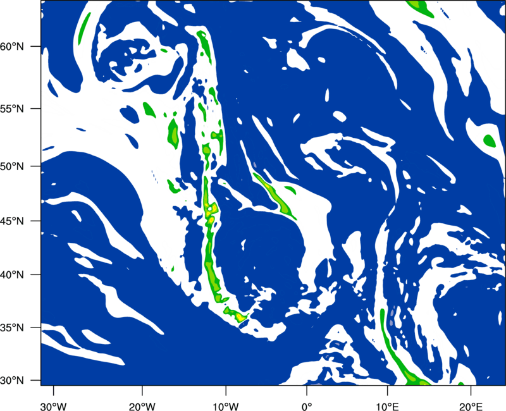The width and height of the screenshot is (506, 411).
Task: Click the 50°N latitude label
Action: (12, 166)
